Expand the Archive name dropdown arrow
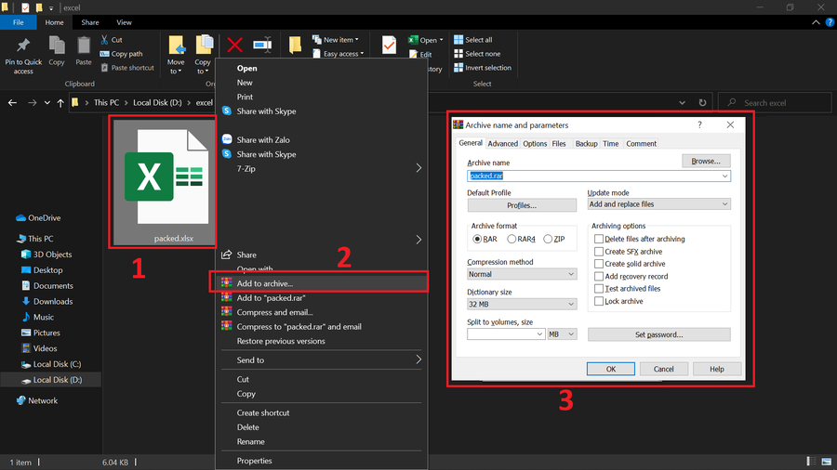This screenshot has width=837, height=470. click(x=724, y=176)
